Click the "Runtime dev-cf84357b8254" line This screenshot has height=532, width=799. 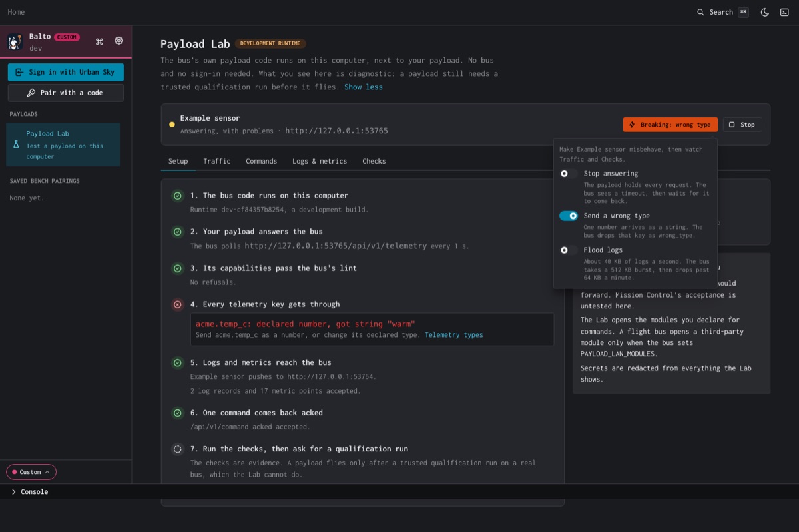[279, 210]
